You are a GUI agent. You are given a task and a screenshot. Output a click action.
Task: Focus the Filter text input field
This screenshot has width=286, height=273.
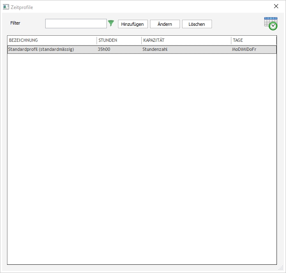76,24
